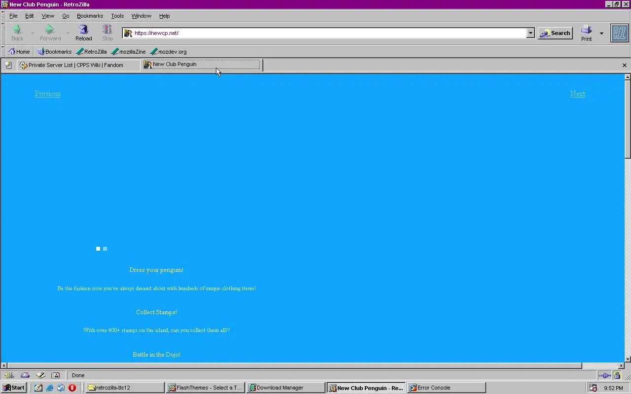Click the first quick launch notepad icon
631x394 pixels.
point(38,388)
